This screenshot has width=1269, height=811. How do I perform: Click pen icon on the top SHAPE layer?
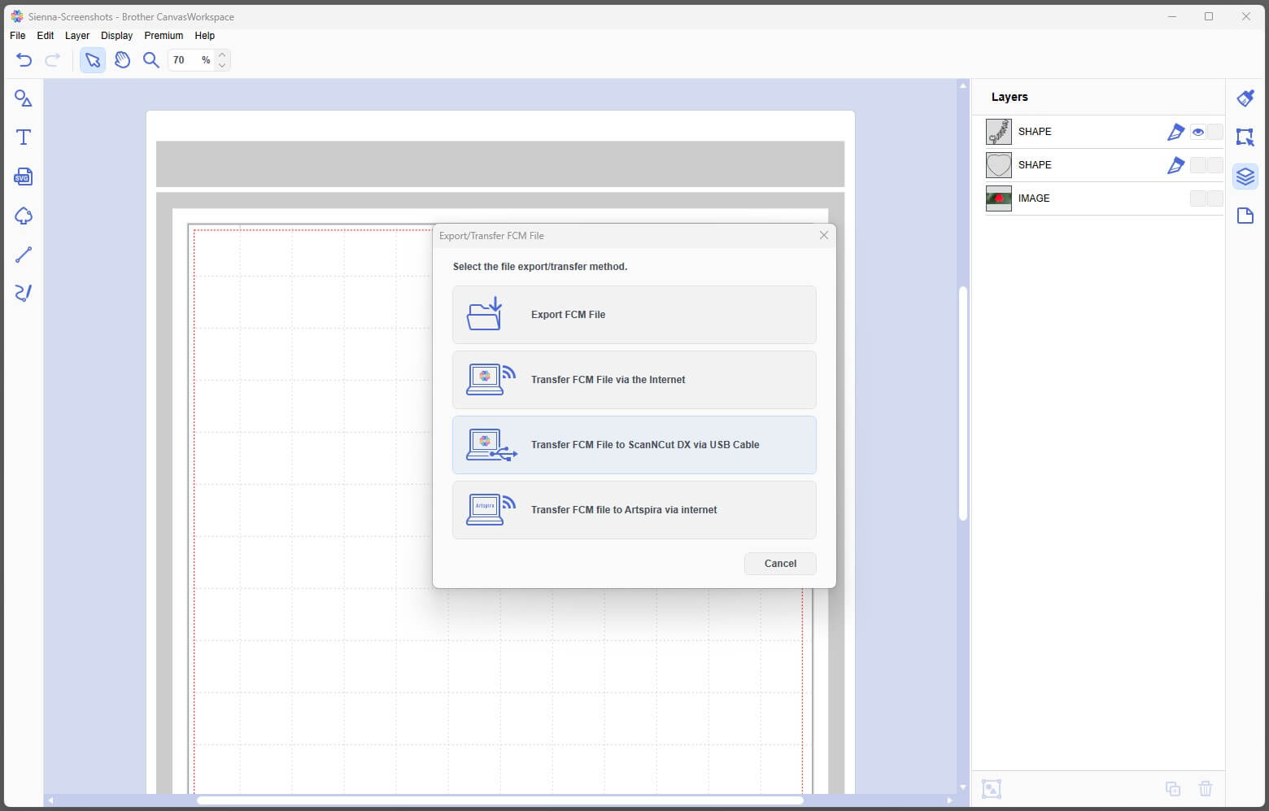point(1175,132)
